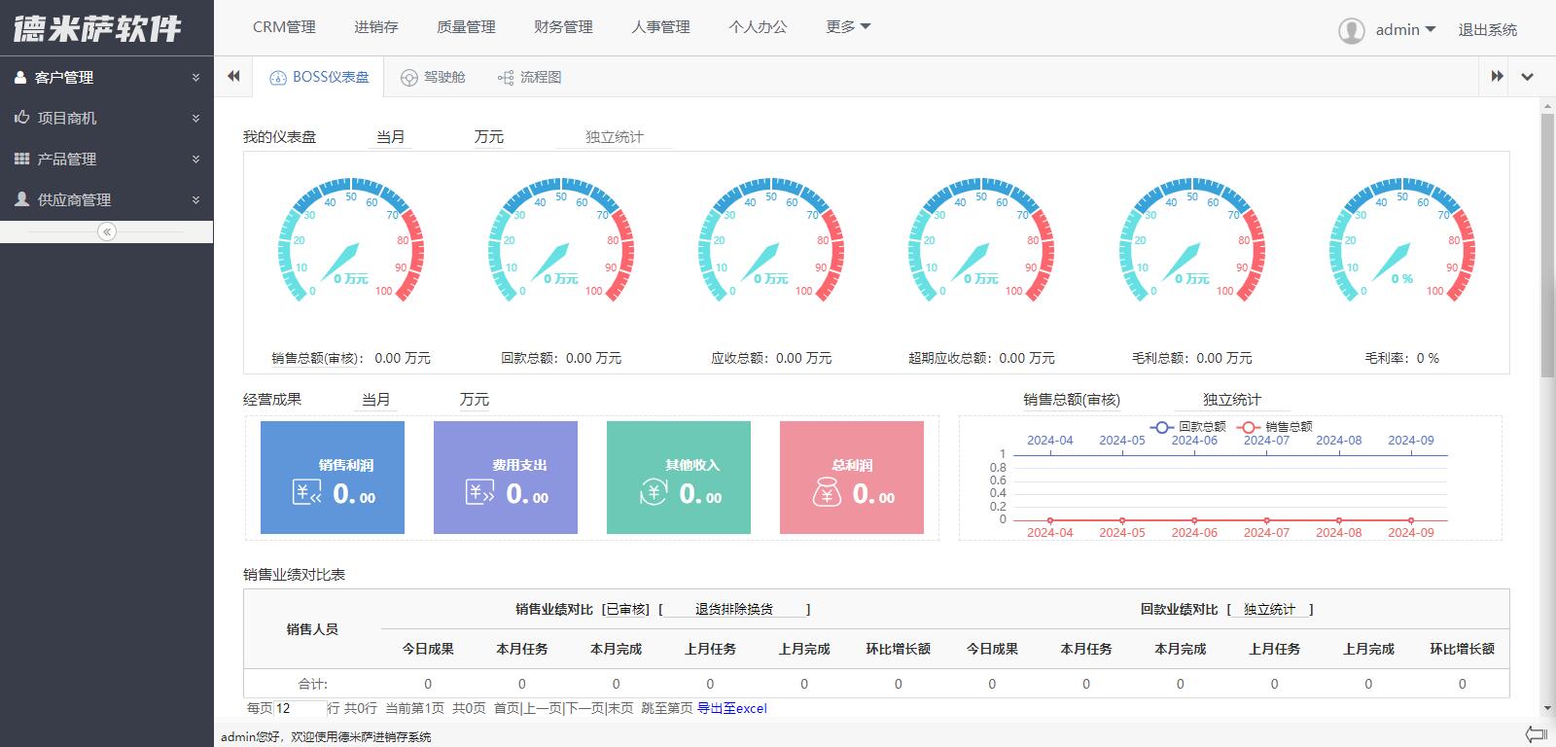
Task: Click the vertical page scrollbar thumb
Action: click(x=1547, y=245)
